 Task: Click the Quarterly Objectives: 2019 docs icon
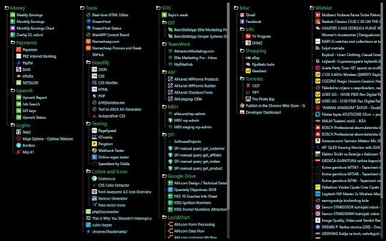[x=170, y=190]
